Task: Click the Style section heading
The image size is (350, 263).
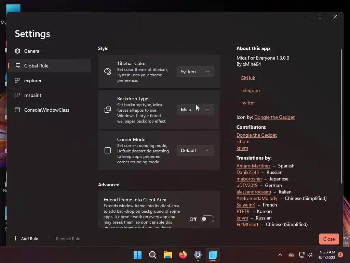Action: coord(103,48)
